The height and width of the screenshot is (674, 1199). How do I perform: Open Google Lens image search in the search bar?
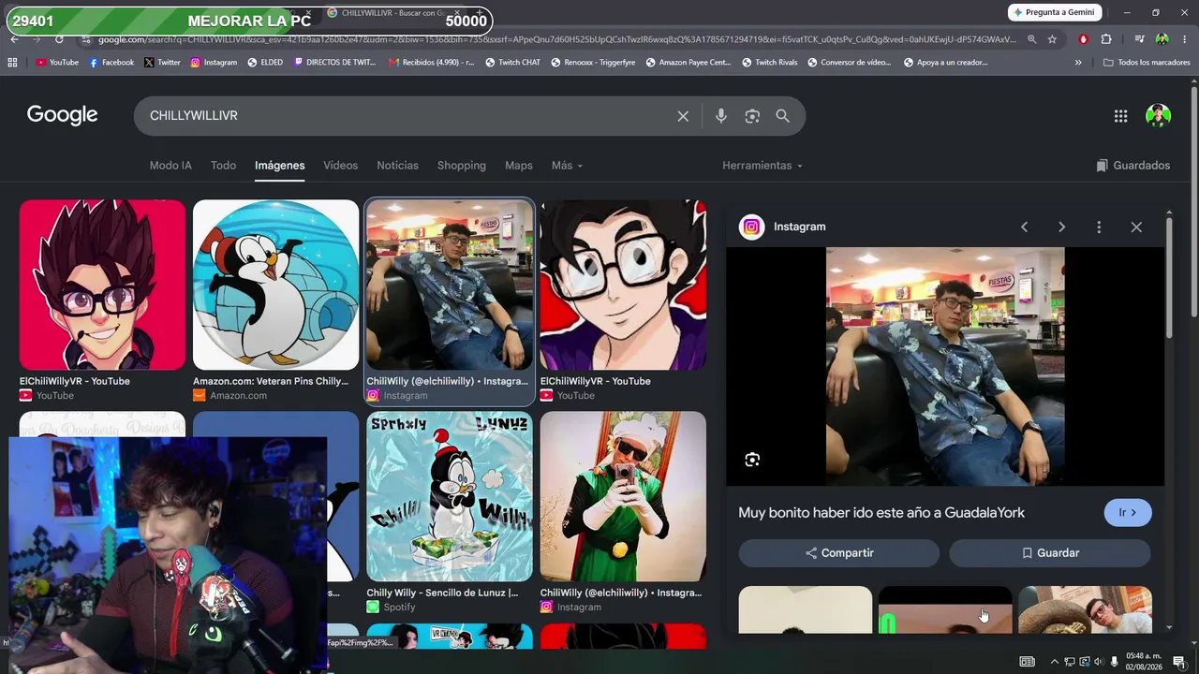(752, 116)
